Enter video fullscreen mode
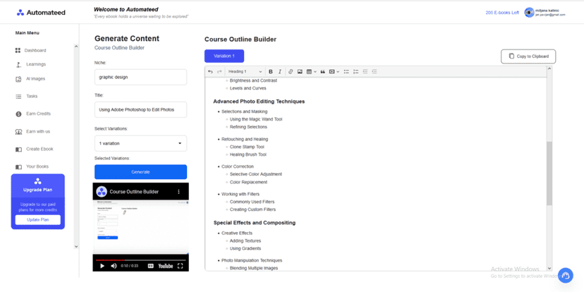The image size is (584, 292). [x=181, y=266]
